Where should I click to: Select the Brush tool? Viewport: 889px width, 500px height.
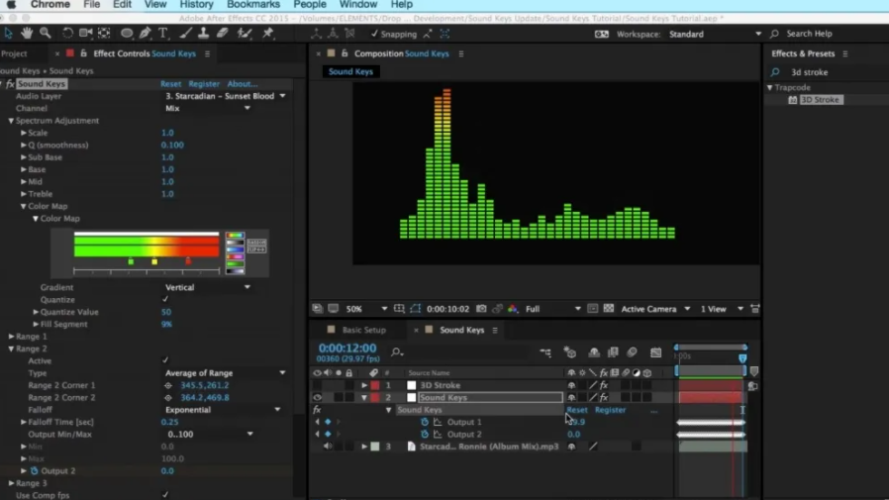click(x=185, y=34)
